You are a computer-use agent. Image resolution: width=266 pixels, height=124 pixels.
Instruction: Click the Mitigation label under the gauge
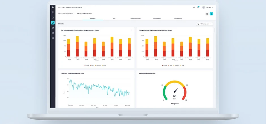175,103
